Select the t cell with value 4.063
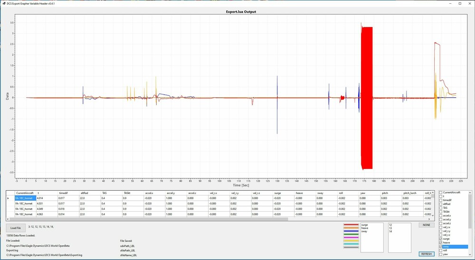475x260 pixels. click(x=47, y=214)
